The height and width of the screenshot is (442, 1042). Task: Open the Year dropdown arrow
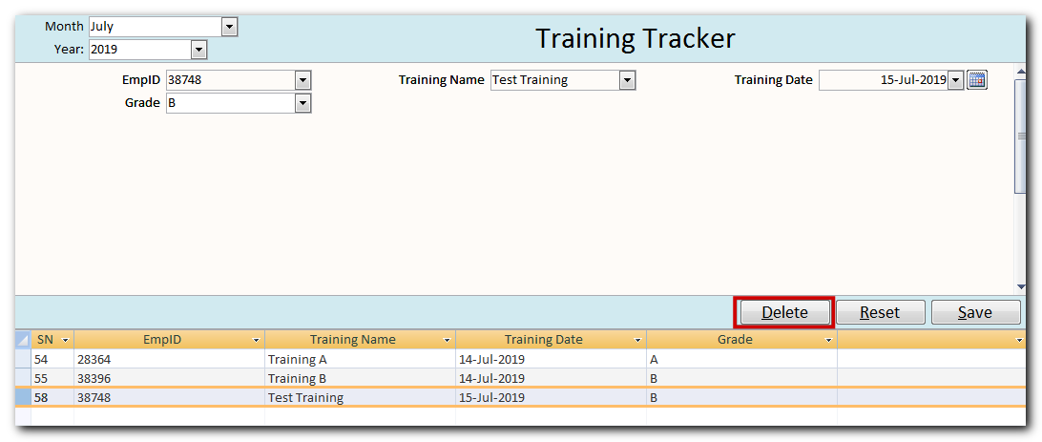(x=198, y=50)
